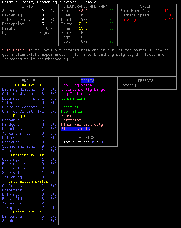Select the Perception stat row
The image size is (181, 228).
point(28,24)
